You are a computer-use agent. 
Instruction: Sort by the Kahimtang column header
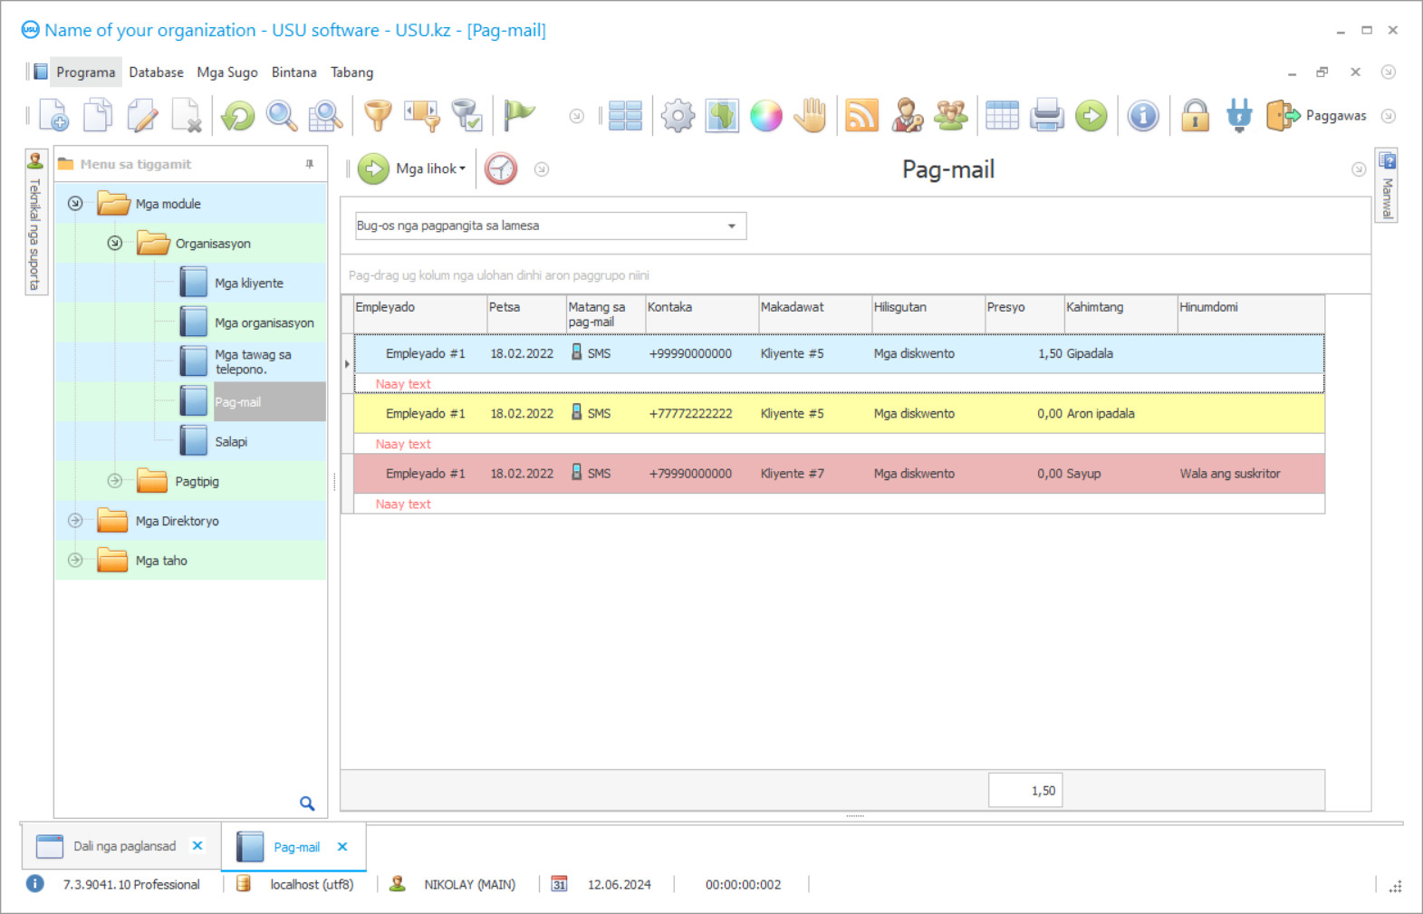(1119, 308)
